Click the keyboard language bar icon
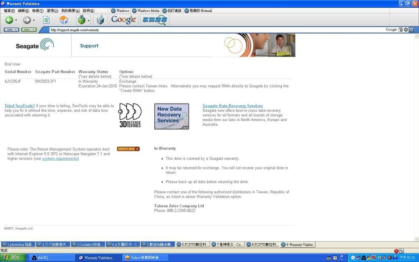 pyautogui.click(x=329, y=258)
